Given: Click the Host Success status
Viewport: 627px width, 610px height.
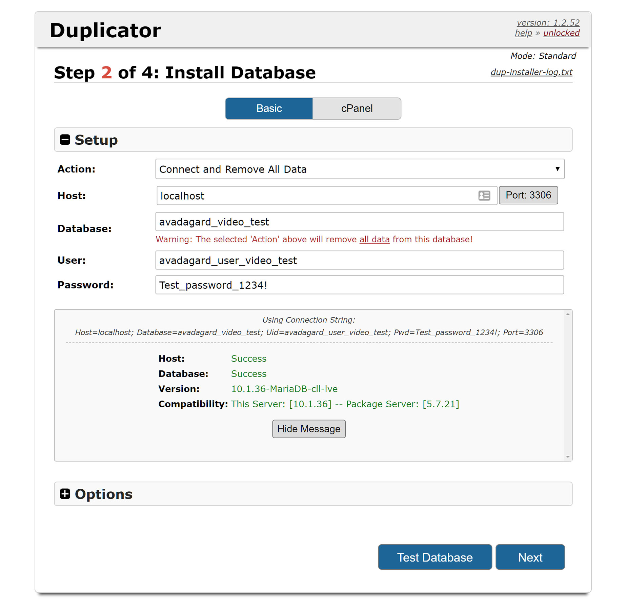Looking at the screenshot, I should tap(248, 359).
